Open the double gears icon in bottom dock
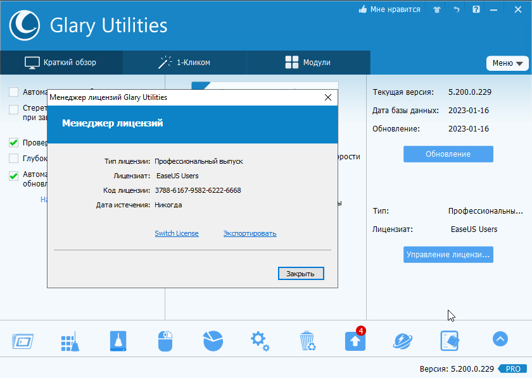This screenshot has height=378, width=532. tap(260, 341)
